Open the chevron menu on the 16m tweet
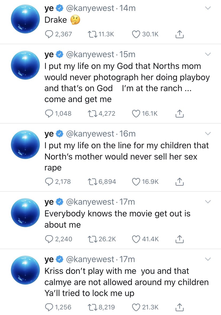Viewport: 221px width, 315px height. coord(208,133)
